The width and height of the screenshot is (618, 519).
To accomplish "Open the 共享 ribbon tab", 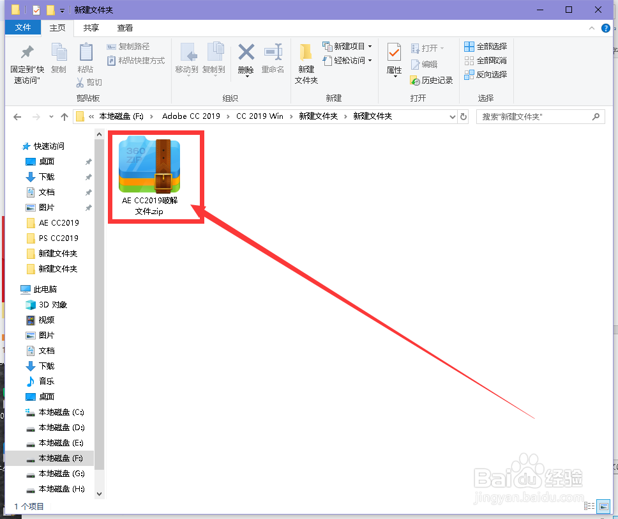I will pos(91,27).
